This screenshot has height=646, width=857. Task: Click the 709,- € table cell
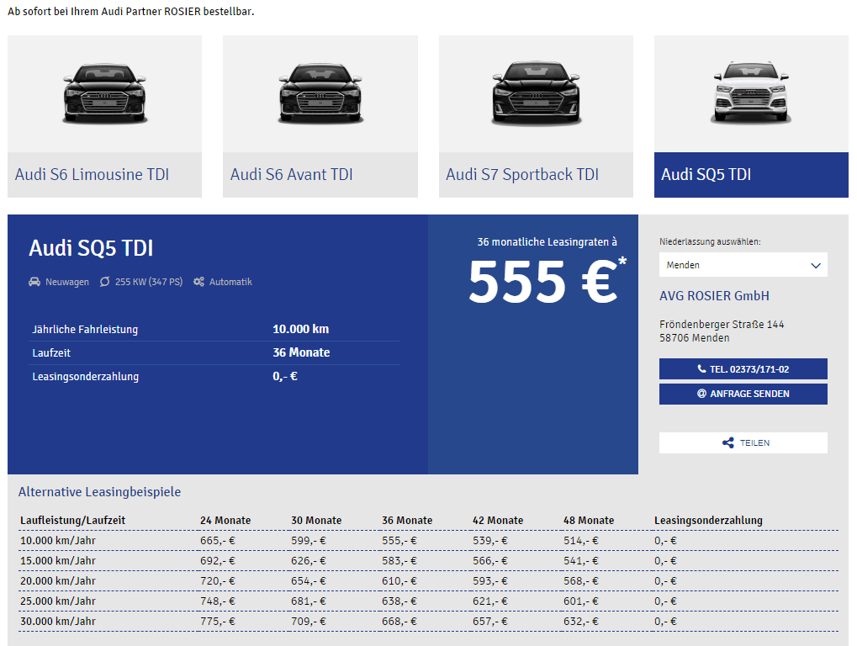[309, 622]
